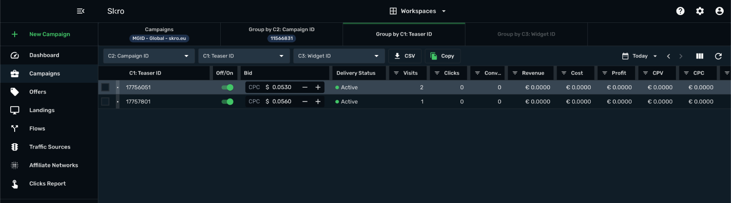Collapse the sidebar menu icon

(x=81, y=11)
